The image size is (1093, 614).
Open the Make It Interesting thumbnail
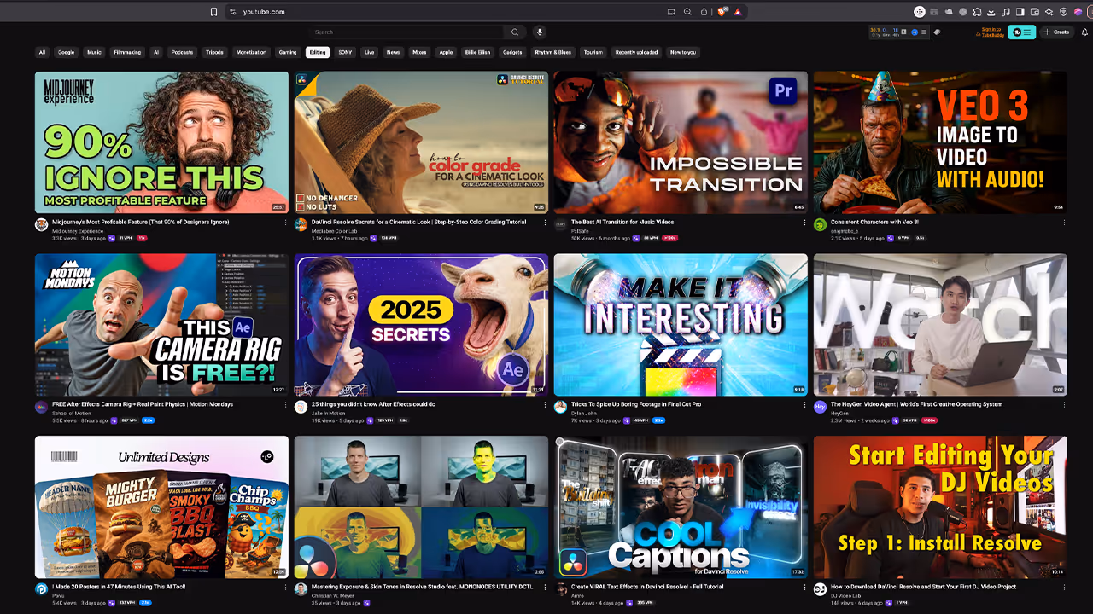tap(681, 325)
